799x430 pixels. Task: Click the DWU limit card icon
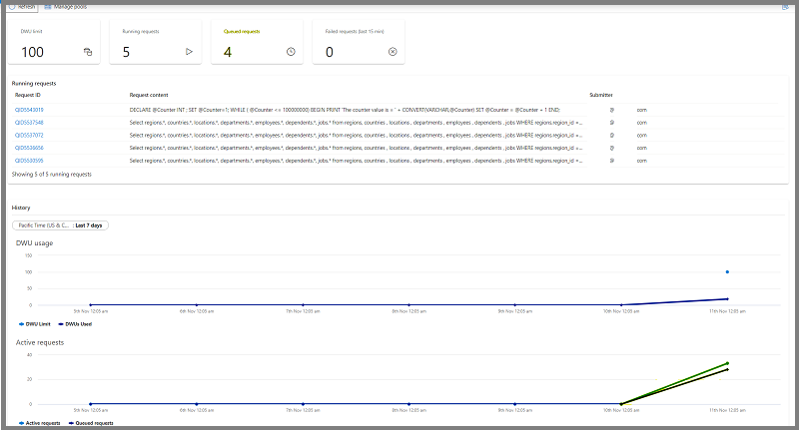87,51
